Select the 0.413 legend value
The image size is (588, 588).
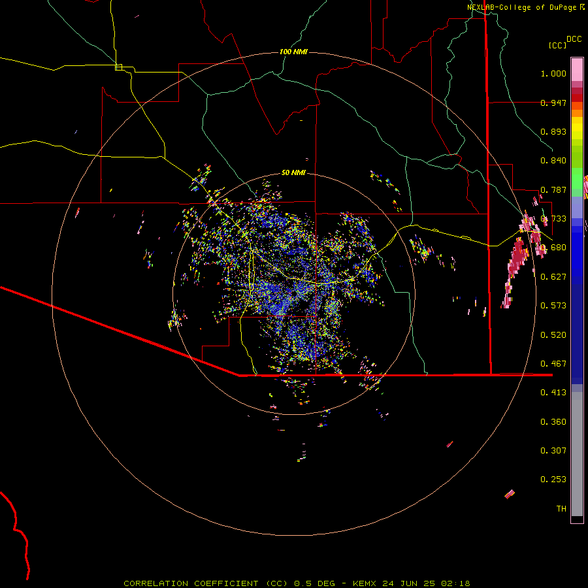tap(553, 393)
